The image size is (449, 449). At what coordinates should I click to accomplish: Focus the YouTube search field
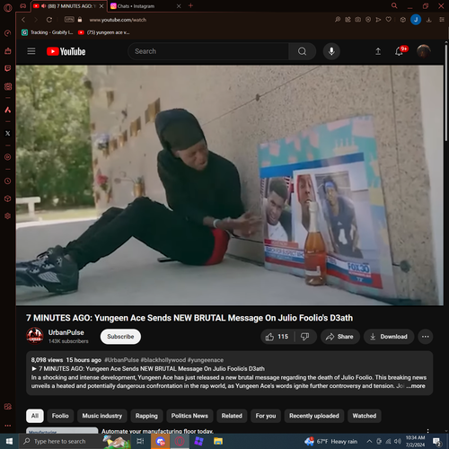(x=208, y=51)
